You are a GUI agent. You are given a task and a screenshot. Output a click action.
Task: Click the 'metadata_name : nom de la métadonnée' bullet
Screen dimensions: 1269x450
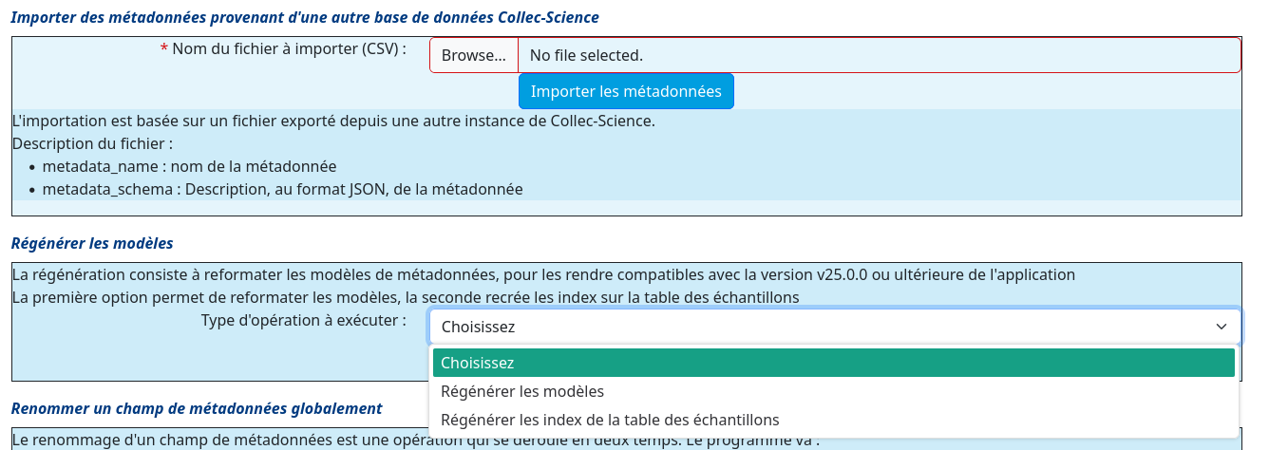pyautogui.click(x=190, y=166)
